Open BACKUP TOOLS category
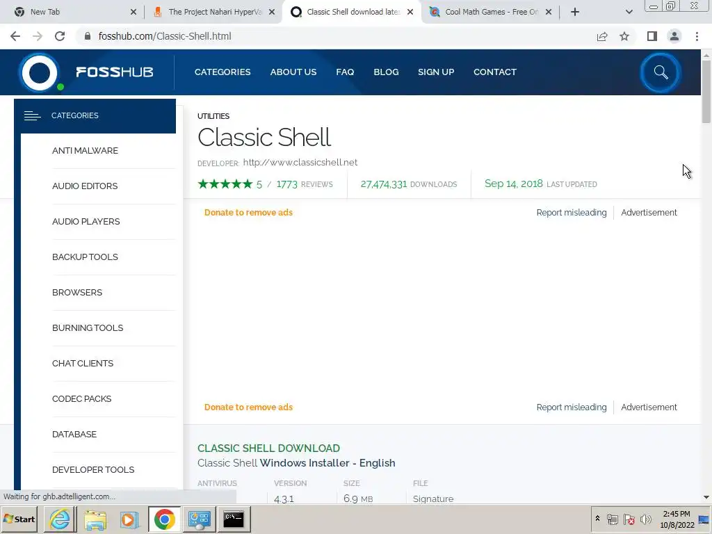Screen dimensions: 712x534 [85, 257]
